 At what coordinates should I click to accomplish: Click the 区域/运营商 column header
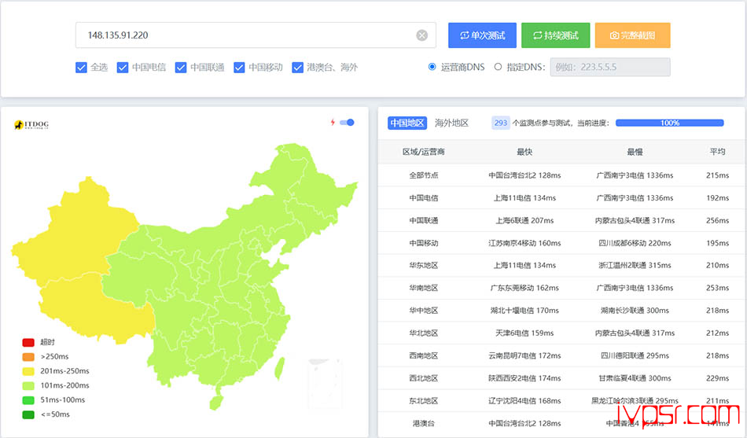click(x=423, y=152)
